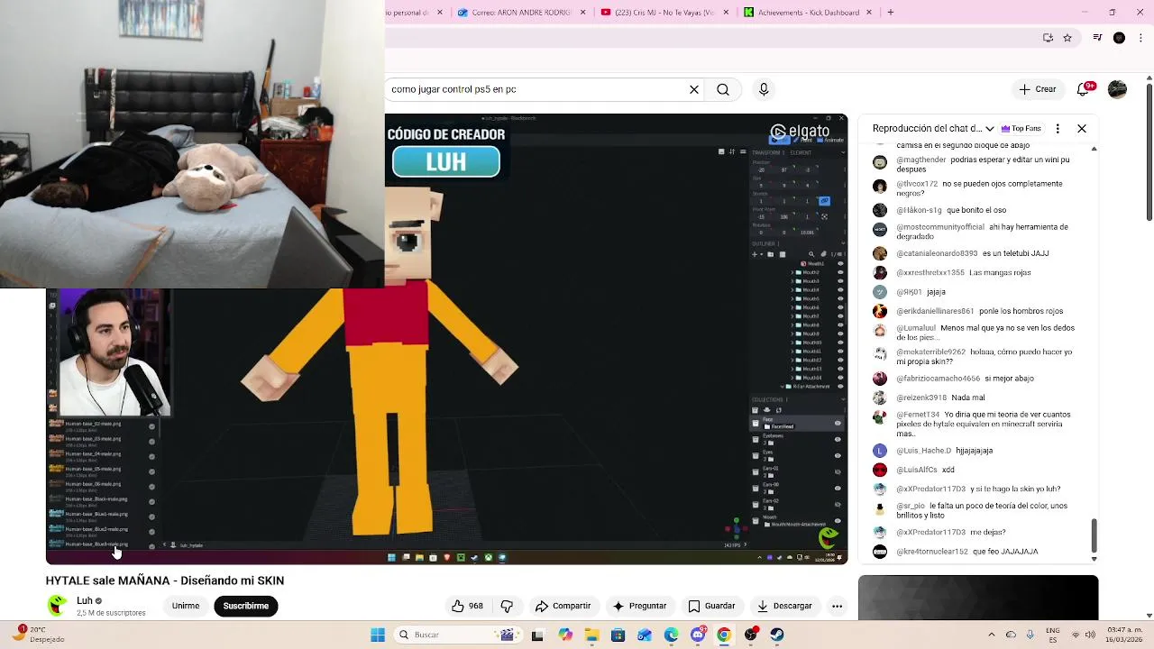Viewport: 1154px width, 649px height.
Task: Open YouTube notifications bell
Action: point(1084,89)
